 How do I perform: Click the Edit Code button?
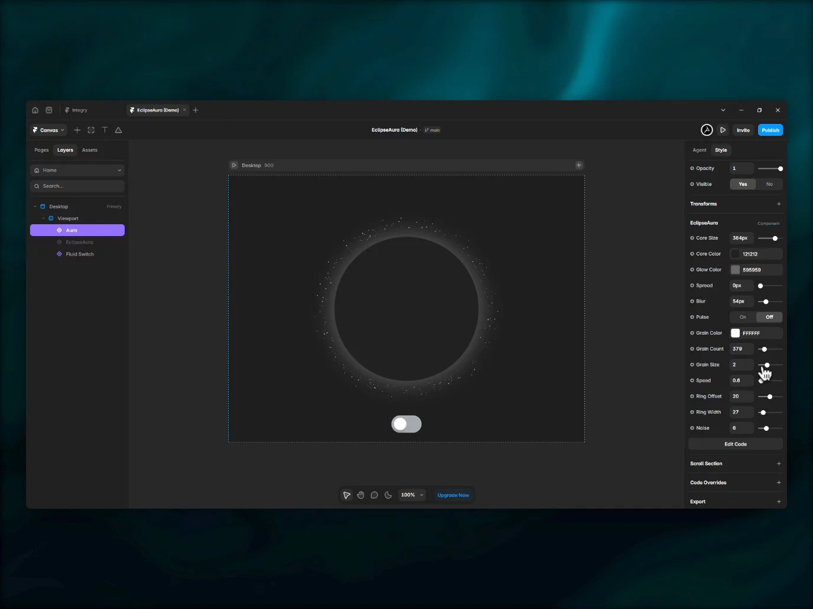click(x=736, y=444)
